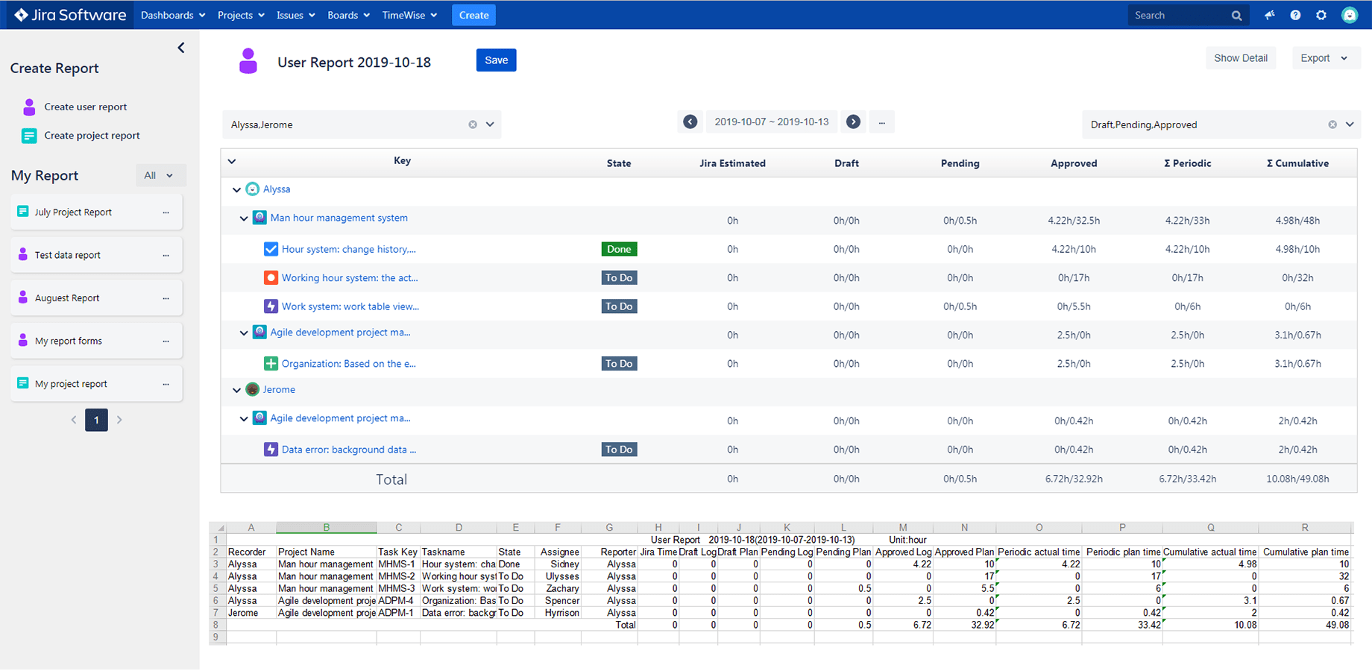The image size is (1372, 671).
Task: Click the Search input field
Action: pos(1182,15)
